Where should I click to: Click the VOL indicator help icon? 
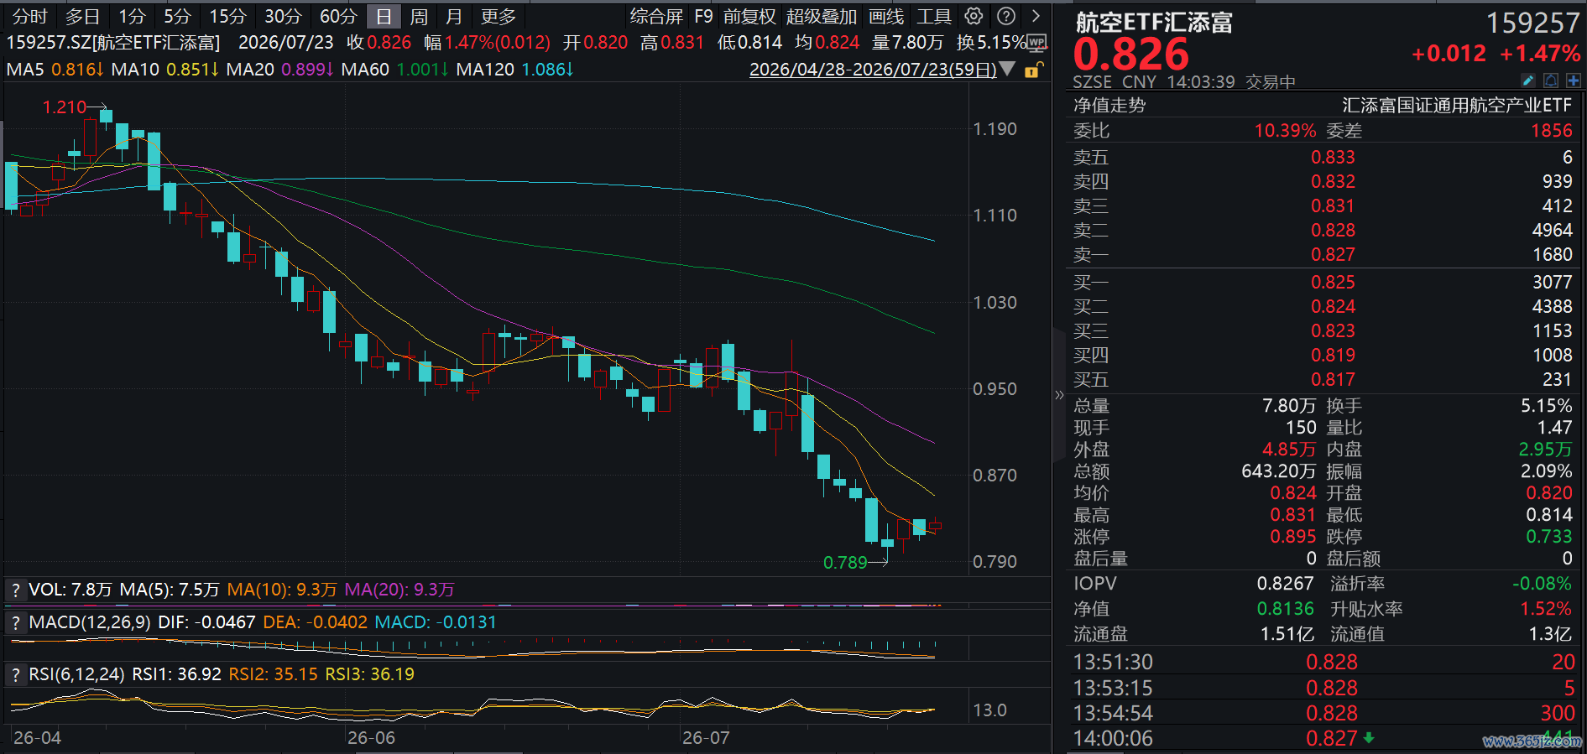click(x=15, y=590)
